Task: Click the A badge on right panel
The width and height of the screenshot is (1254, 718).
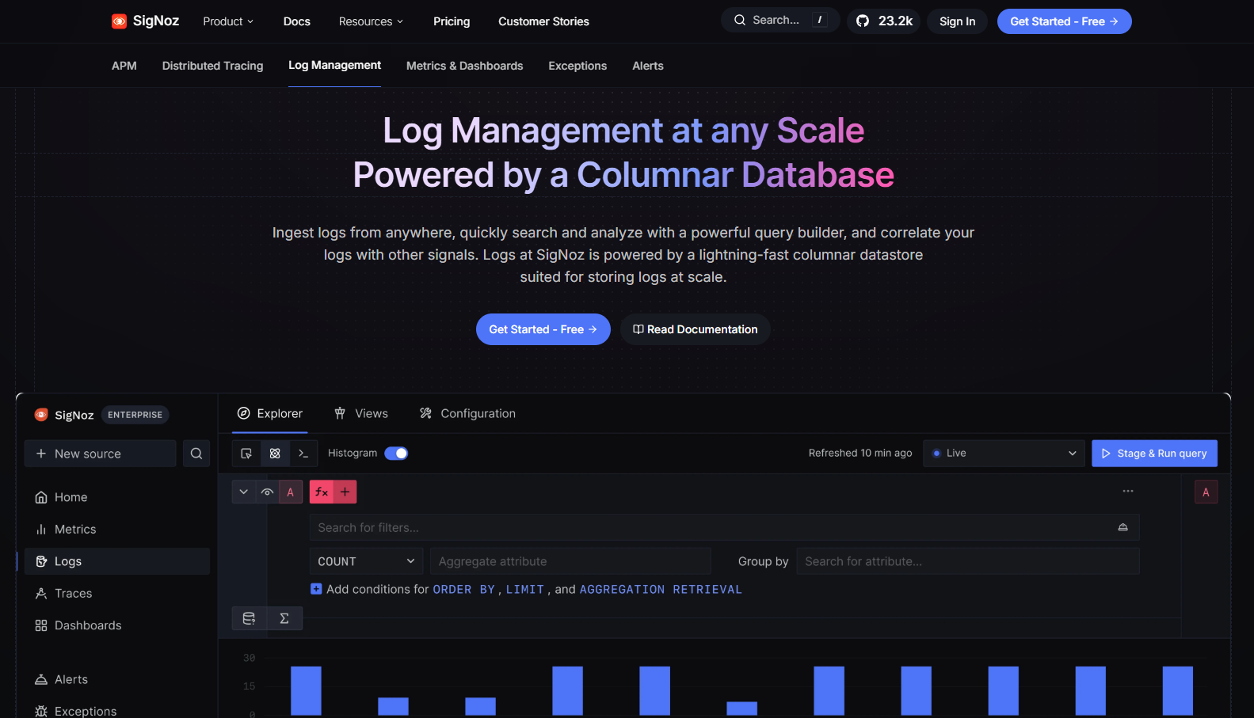Action: coord(1206,492)
